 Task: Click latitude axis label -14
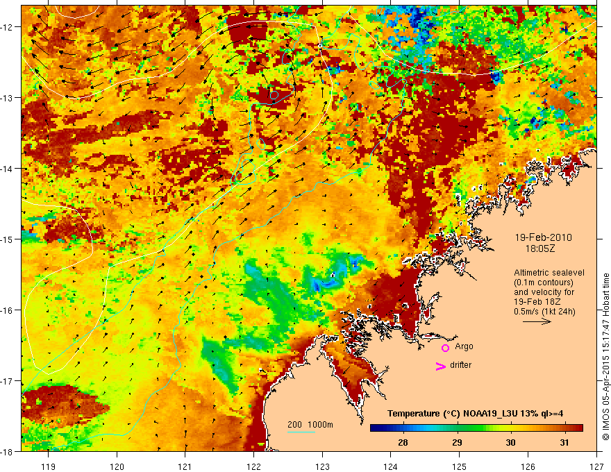[7, 169]
